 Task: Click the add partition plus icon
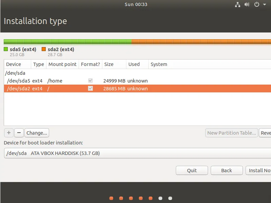tap(8, 133)
